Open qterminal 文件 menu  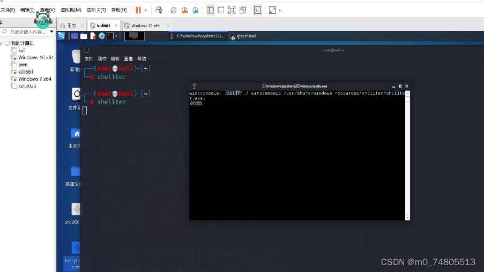tap(89, 59)
